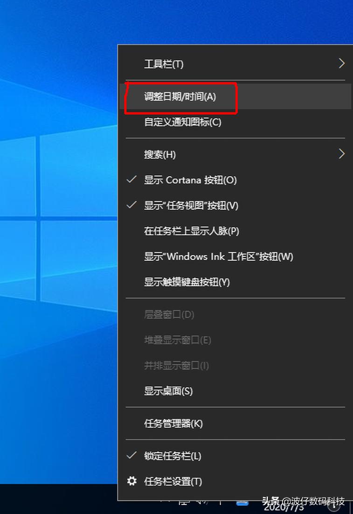Launch 任务管理器(K)

pyautogui.click(x=235, y=424)
